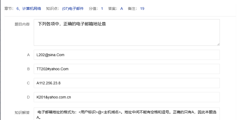Open the knowledge point (07)电子邮件
The image size is (239, 120).
click(x=73, y=9)
